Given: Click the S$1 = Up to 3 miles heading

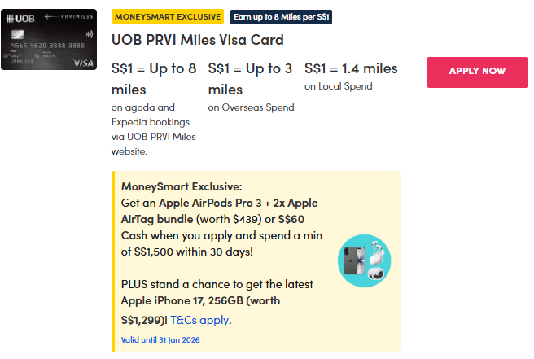Looking at the screenshot, I should [x=249, y=78].
